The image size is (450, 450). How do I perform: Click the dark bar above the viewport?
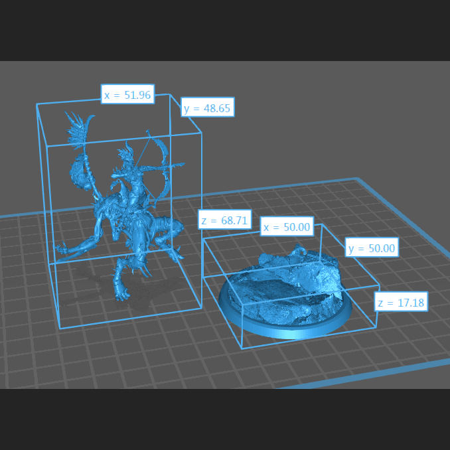click(225, 30)
